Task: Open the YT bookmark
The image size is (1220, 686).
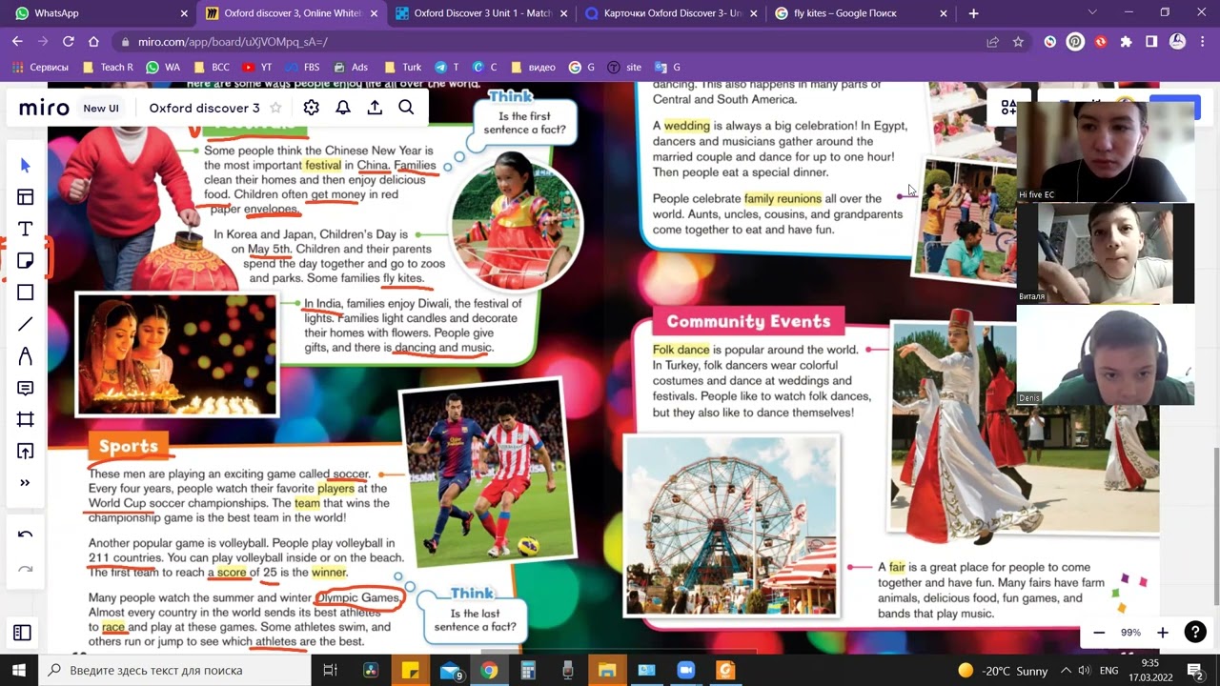Action: pyautogui.click(x=257, y=68)
